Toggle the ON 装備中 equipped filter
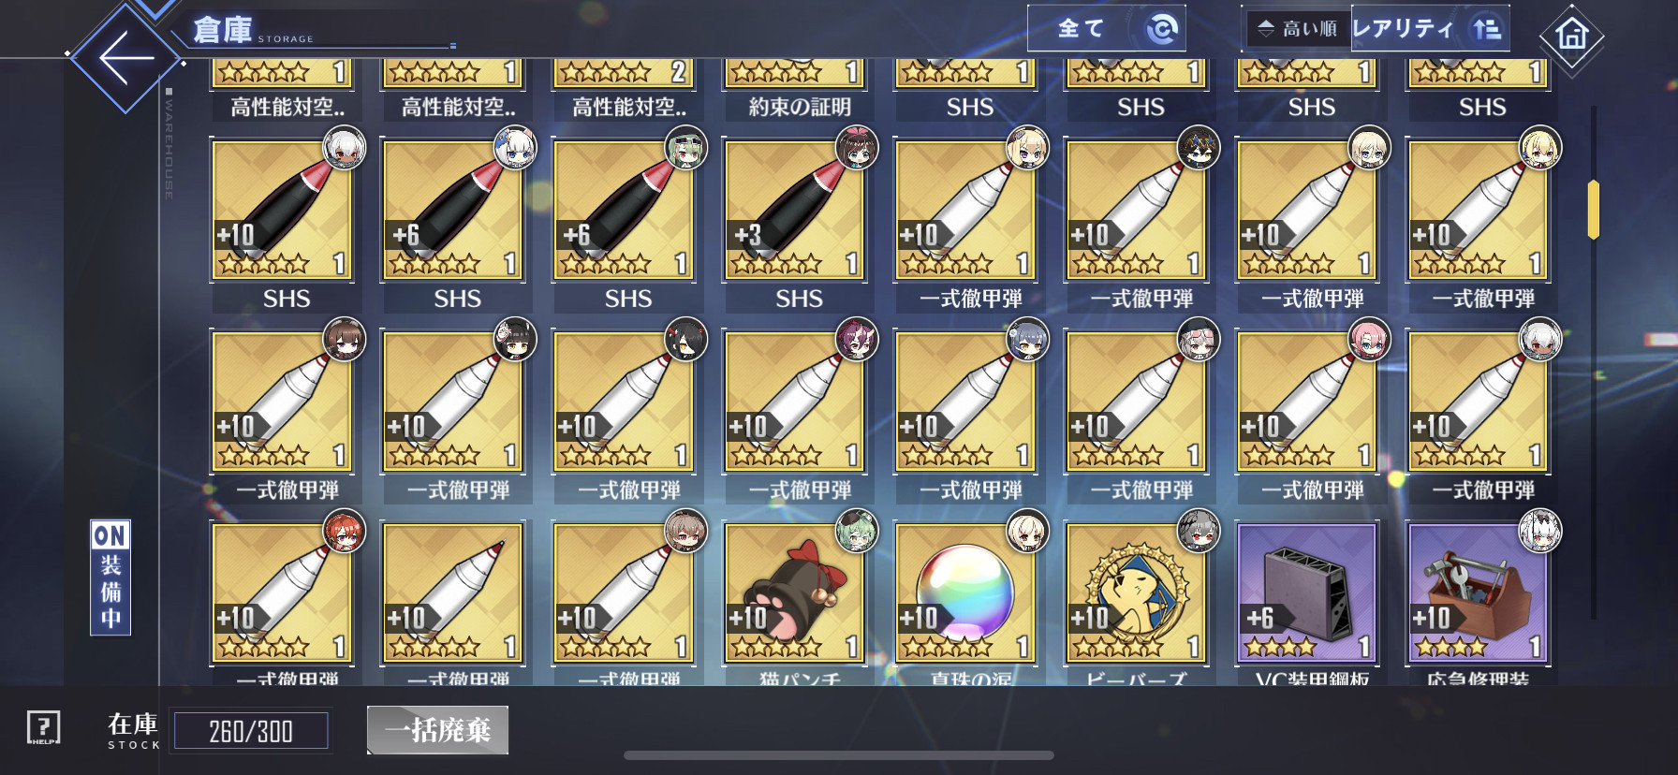1678x775 pixels. tap(110, 578)
